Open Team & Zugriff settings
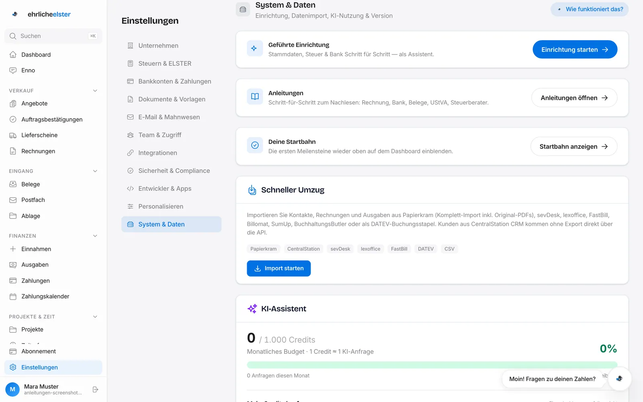 click(171, 135)
